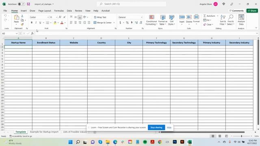This screenshot has height=146, width=260.
Task: Apply accounting dollar format
Action: [x=120, y=23]
